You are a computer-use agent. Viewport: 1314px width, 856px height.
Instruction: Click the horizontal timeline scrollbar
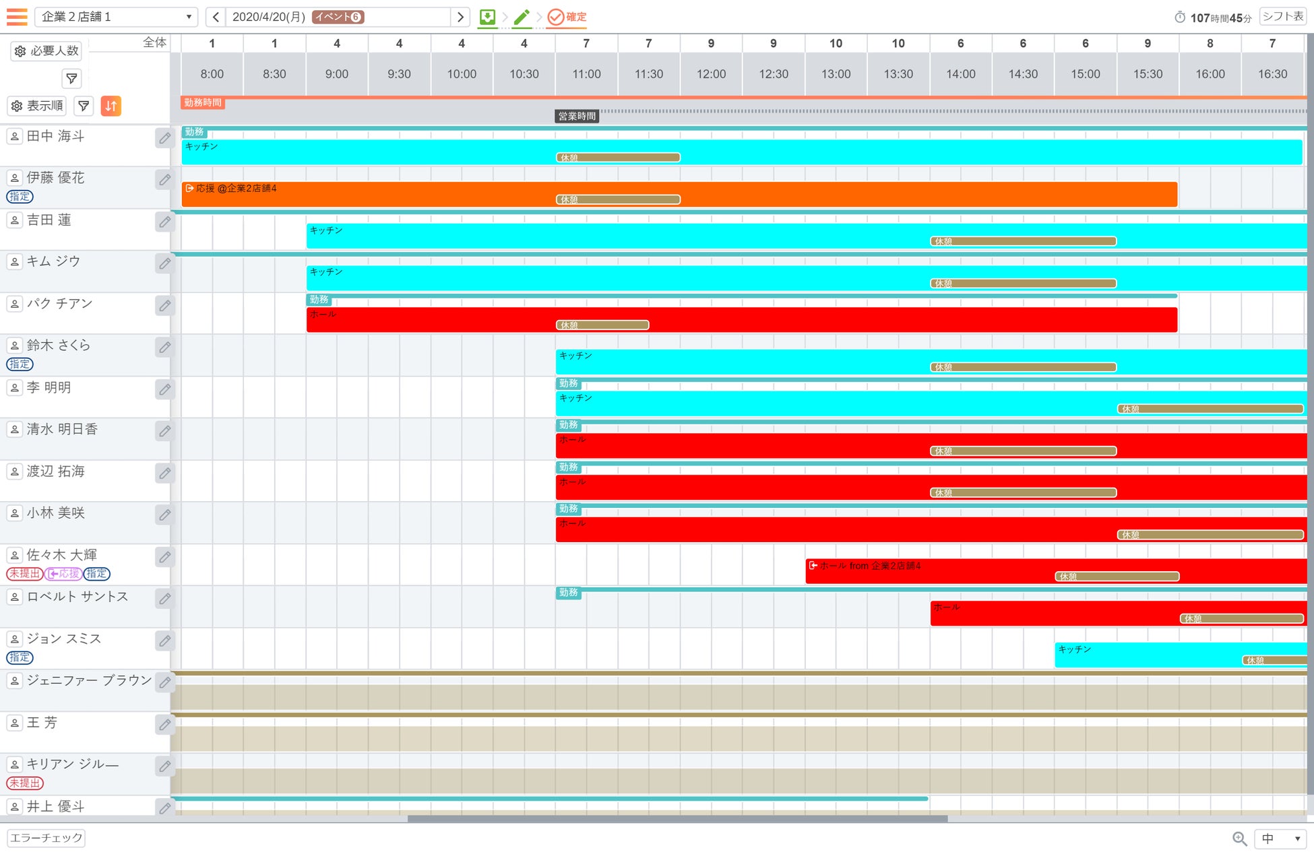tap(677, 819)
